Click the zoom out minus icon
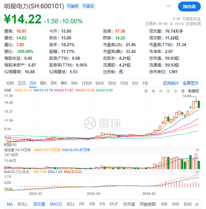 pyautogui.click(x=161, y=91)
